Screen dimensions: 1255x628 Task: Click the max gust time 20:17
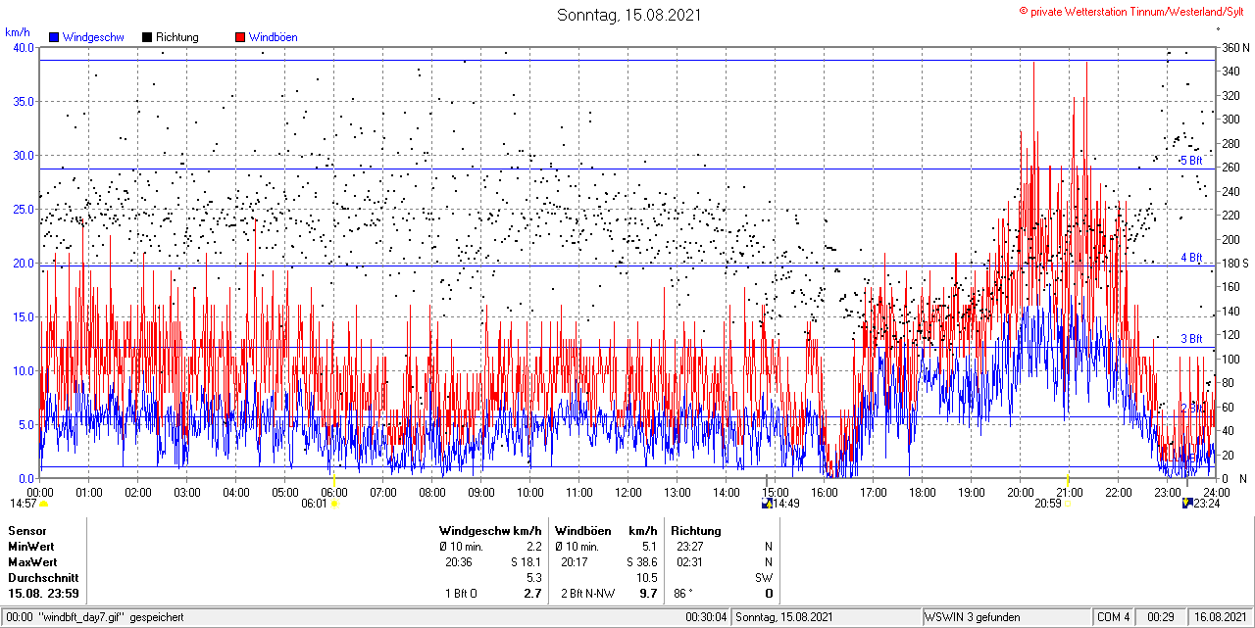(x=575, y=562)
